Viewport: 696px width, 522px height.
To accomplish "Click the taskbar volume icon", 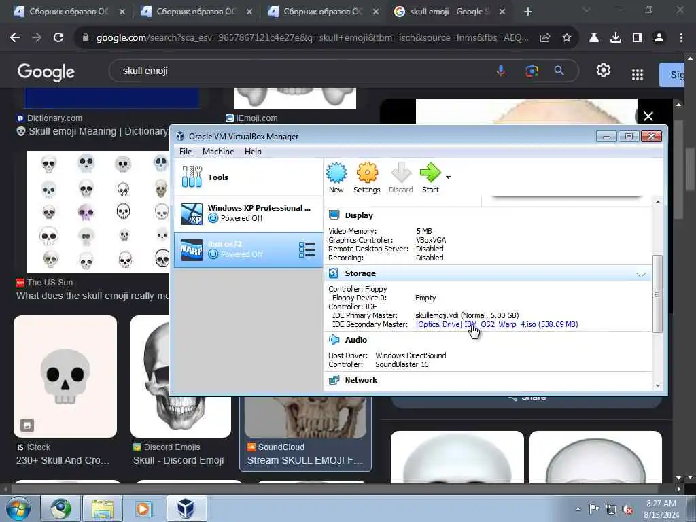I will [627, 510].
